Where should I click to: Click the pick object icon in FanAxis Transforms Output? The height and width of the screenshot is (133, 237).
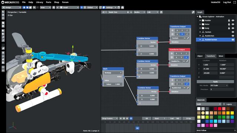point(188,38)
